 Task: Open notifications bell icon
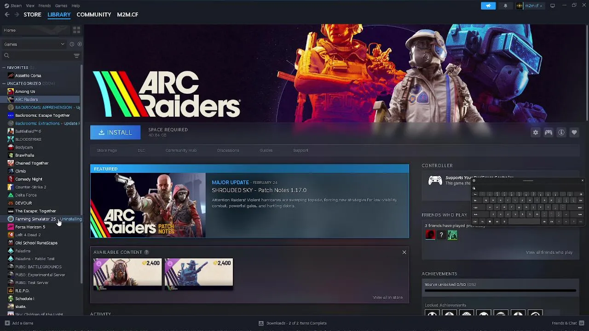coord(505,6)
